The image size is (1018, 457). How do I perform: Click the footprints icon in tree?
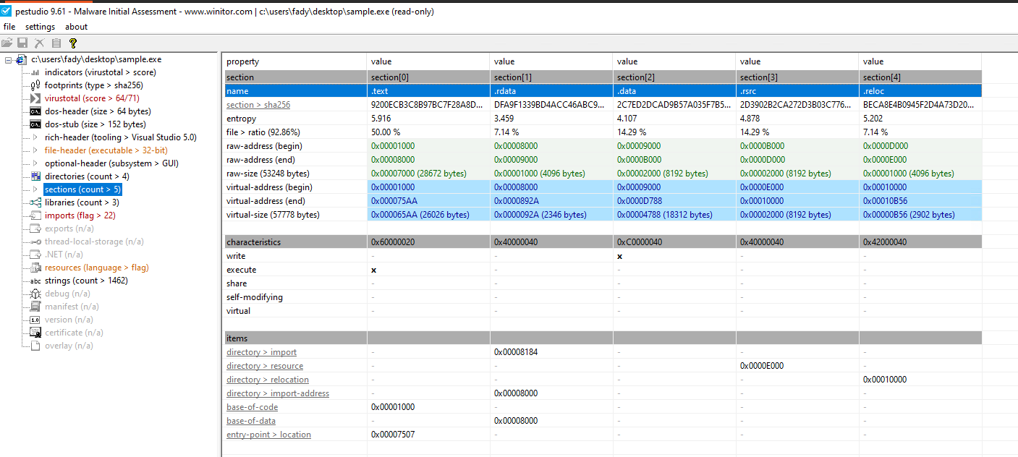coord(35,85)
